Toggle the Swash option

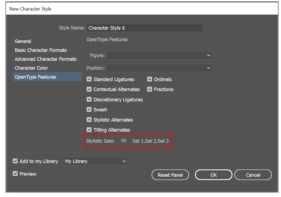(89, 109)
